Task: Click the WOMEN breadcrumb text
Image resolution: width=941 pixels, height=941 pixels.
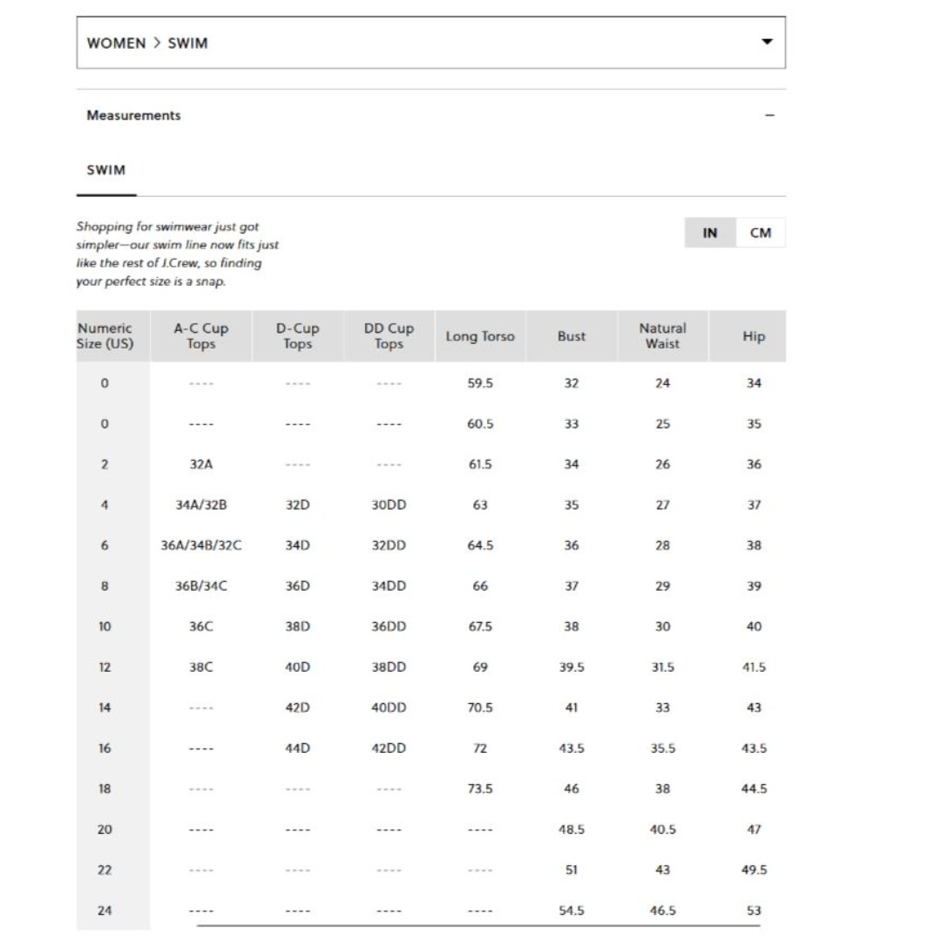Action: coord(117,44)
